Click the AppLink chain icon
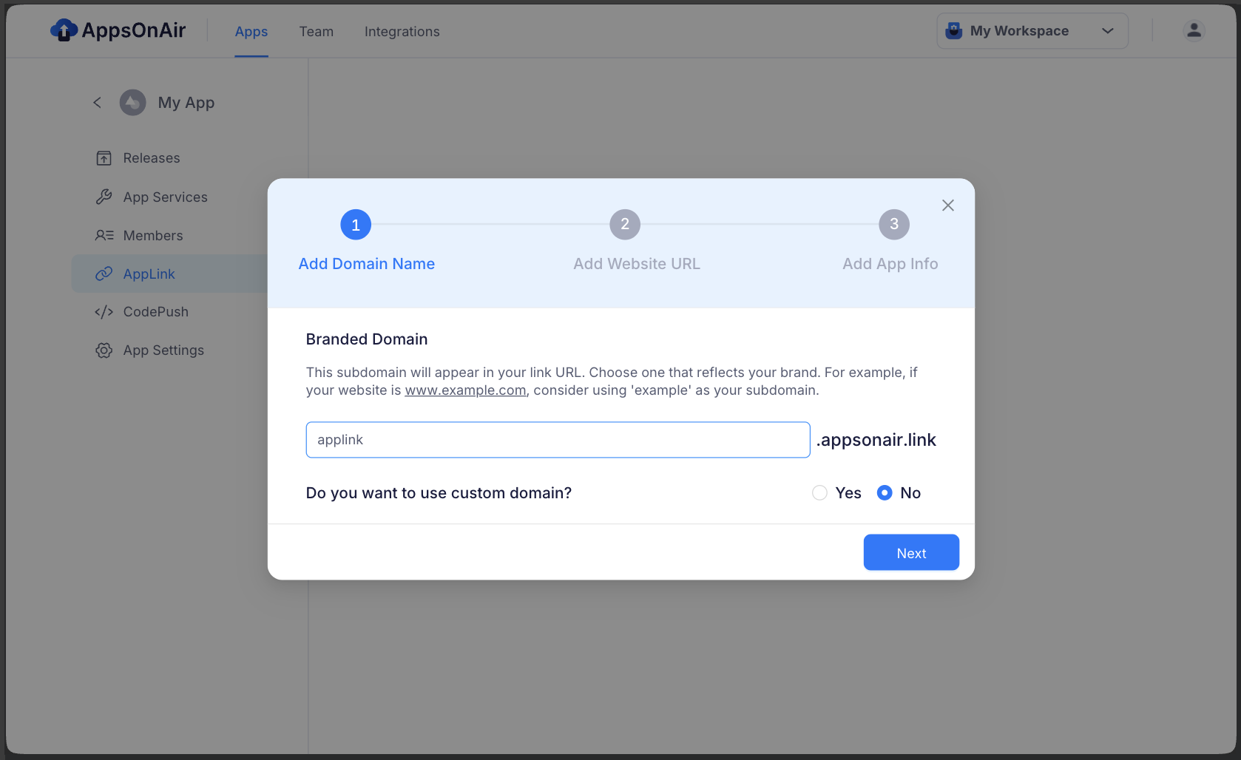Image resolution: width=1241 pixels, height=760 pixels. (104, 274)
